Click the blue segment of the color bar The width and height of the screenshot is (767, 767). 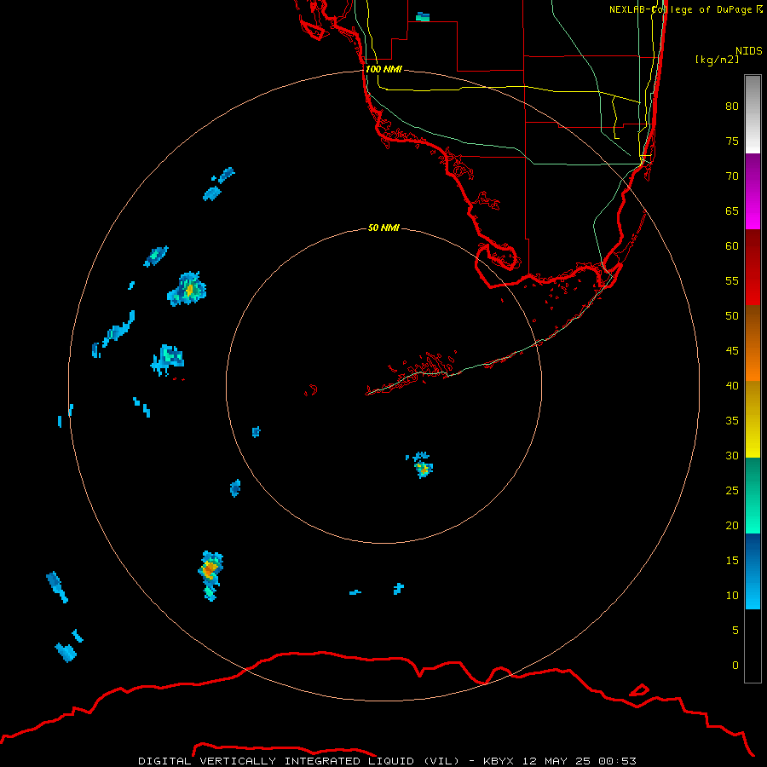click(753, 571)
